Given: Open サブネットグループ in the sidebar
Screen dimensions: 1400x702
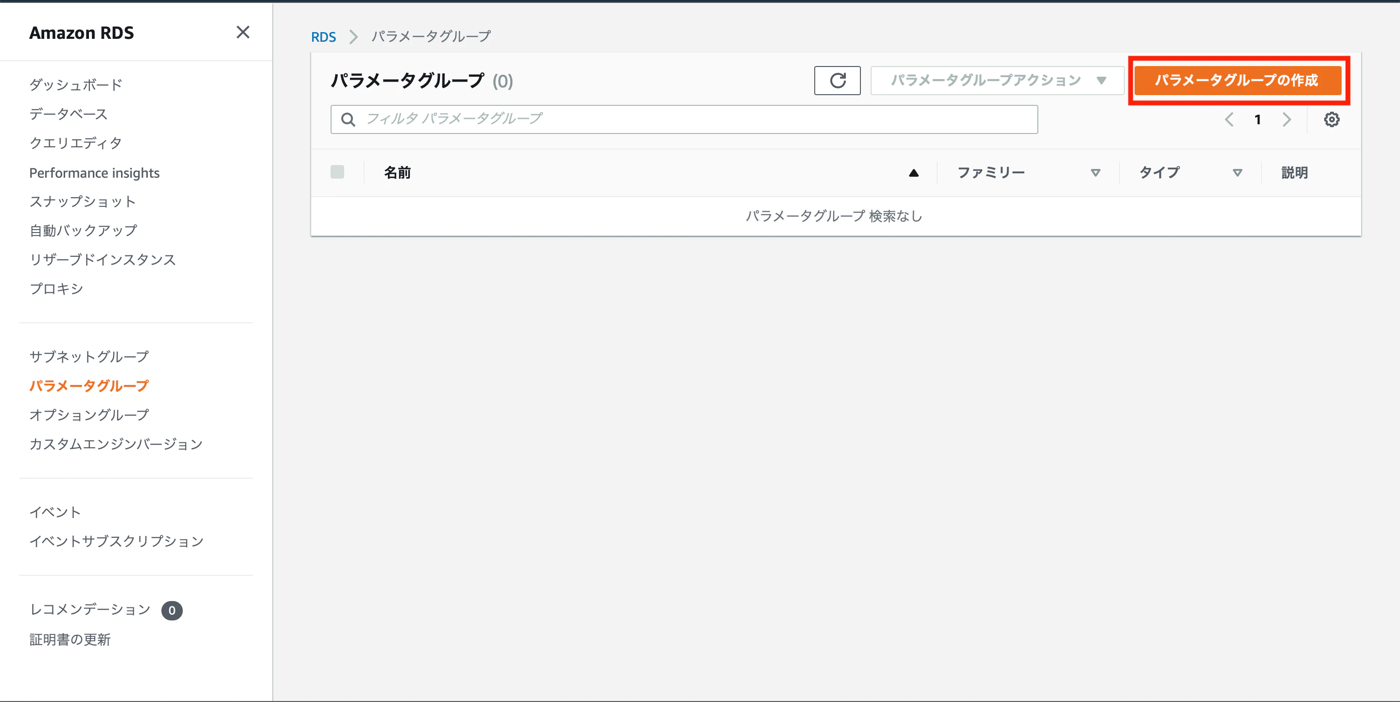Looking at the screenshot, I should click(89, 357).
